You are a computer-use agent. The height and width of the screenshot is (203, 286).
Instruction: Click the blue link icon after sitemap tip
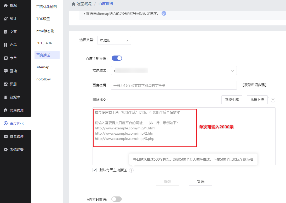coord(164,14)
